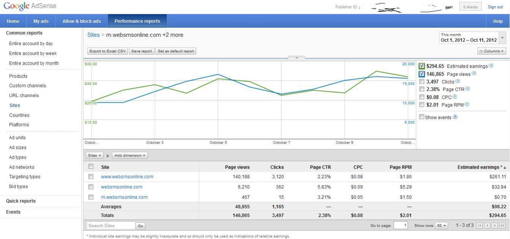510x239 pixels.
Task: Enable CPC metric checkbox
Action: click(x=421, y=97)
